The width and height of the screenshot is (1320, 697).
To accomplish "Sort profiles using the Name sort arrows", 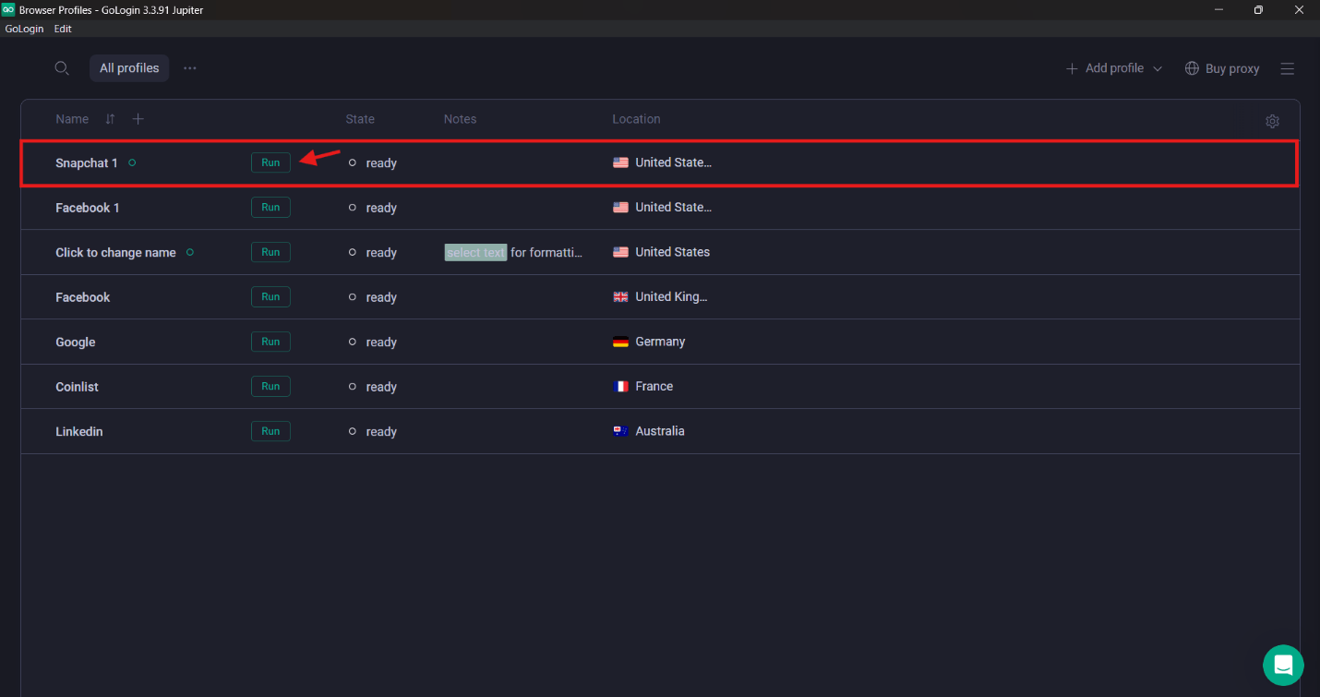I will tap(110, 119).
